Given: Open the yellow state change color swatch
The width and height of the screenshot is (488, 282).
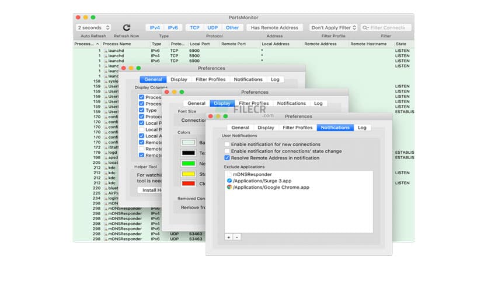Looking at the screenshot, I should [x=189, y=174].
